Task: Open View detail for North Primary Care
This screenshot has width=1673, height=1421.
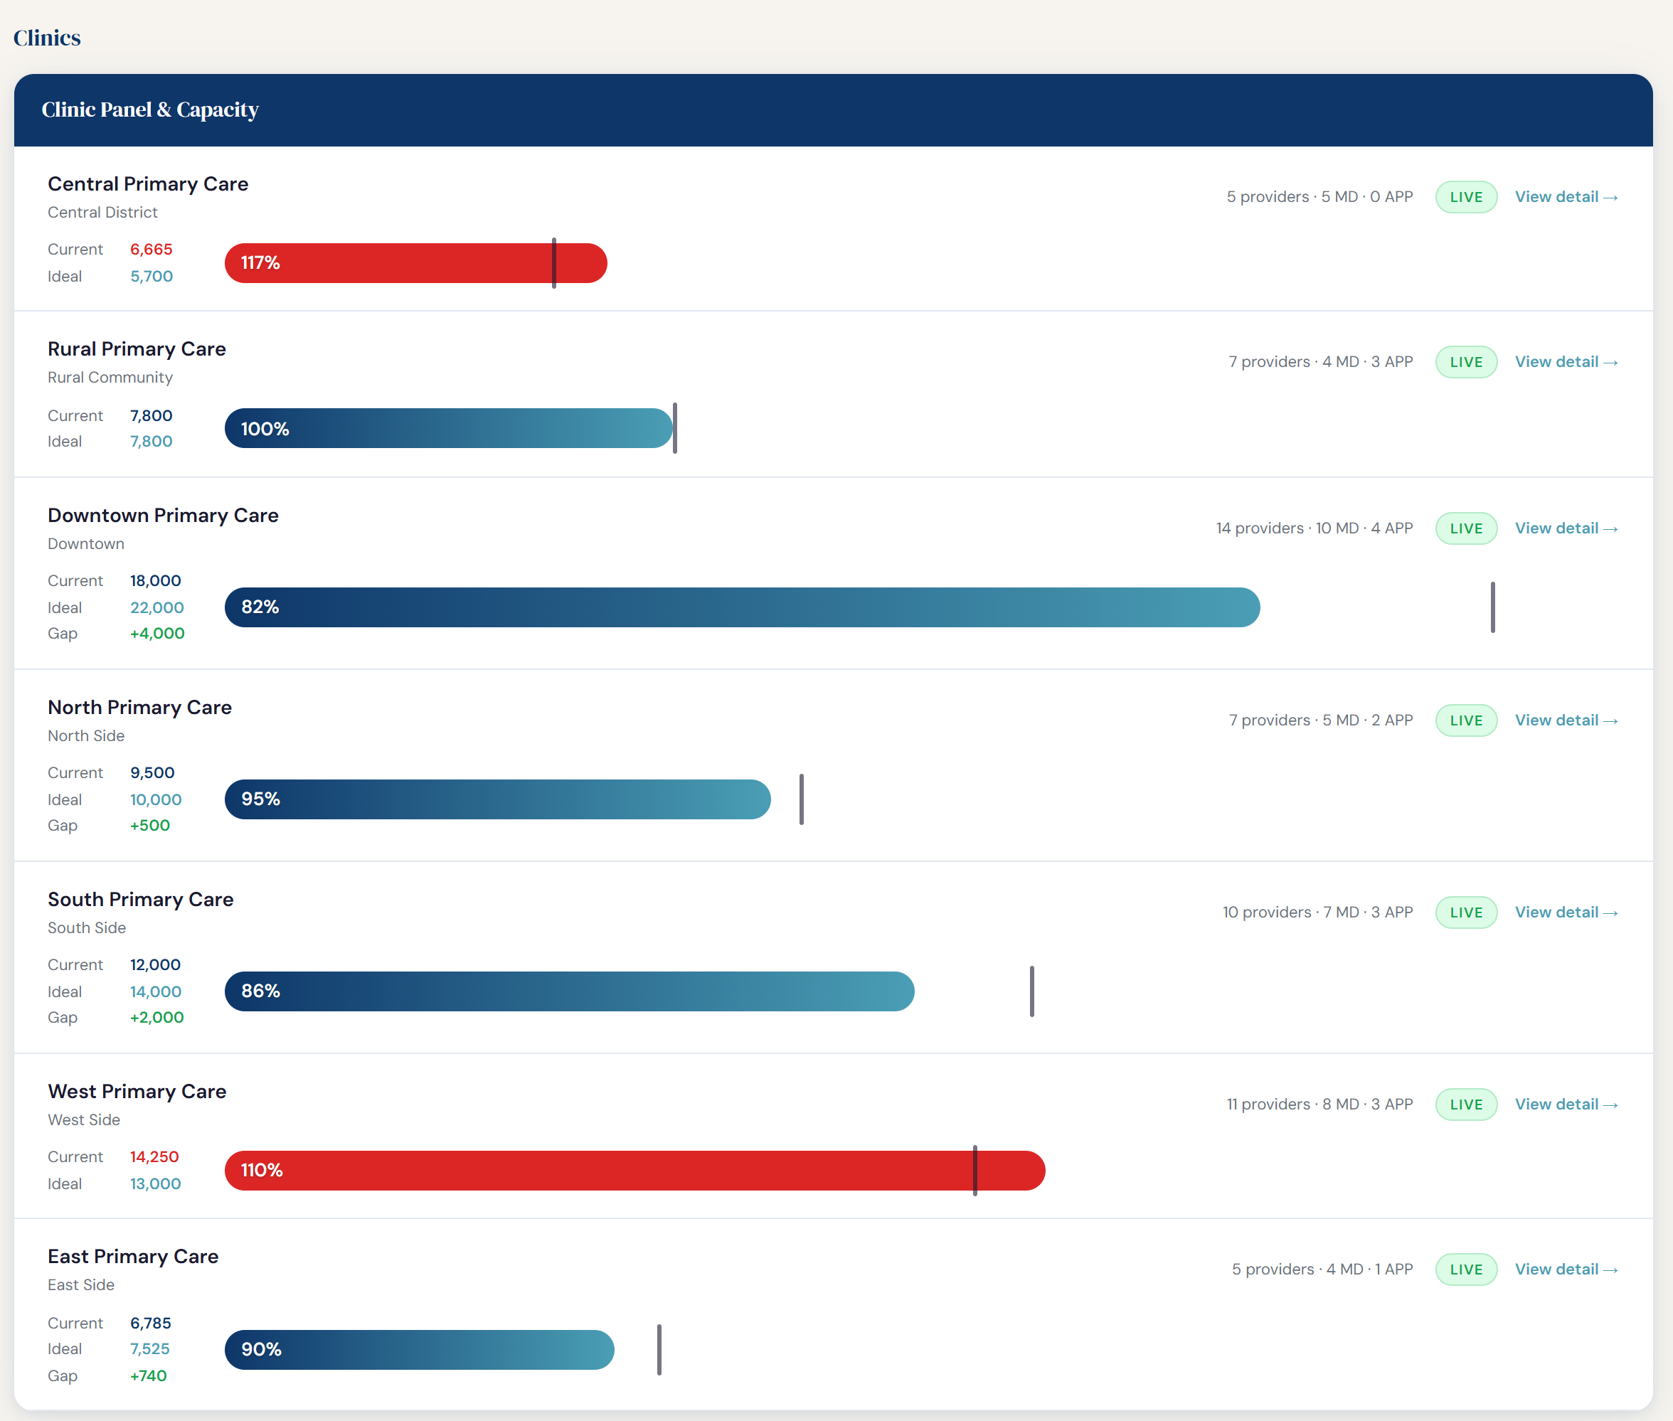Action: 1565,720
